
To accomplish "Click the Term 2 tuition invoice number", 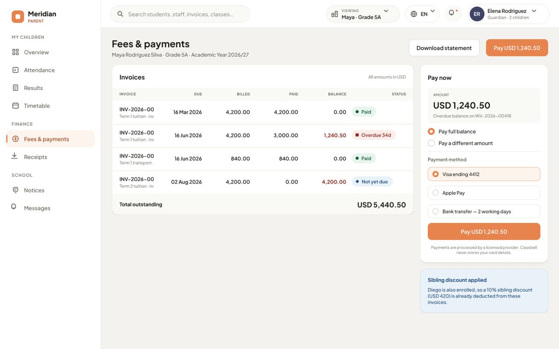I will (137, 179).
